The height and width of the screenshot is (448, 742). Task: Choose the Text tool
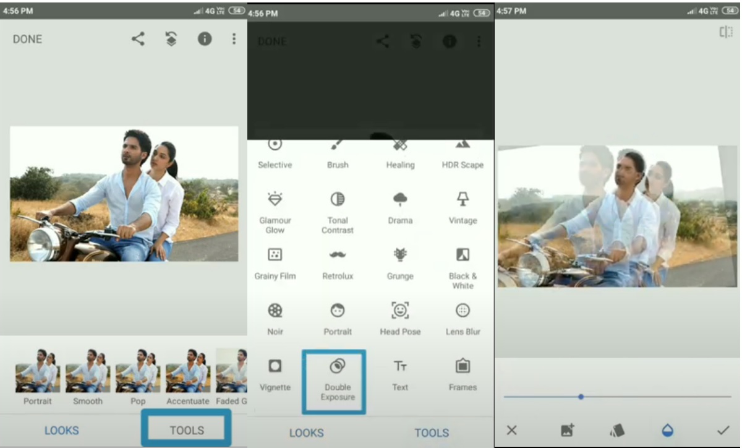pyautogui.click(x=400, y=374)
